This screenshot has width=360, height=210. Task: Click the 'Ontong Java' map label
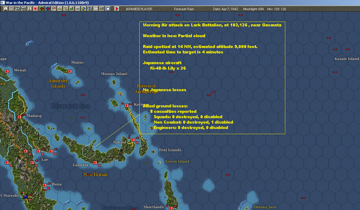[265, 207]
